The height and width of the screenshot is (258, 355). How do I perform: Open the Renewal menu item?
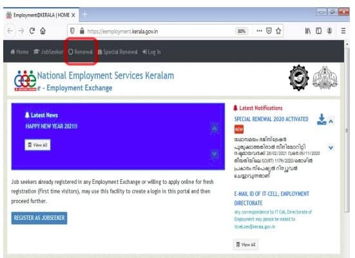[81, 52]
